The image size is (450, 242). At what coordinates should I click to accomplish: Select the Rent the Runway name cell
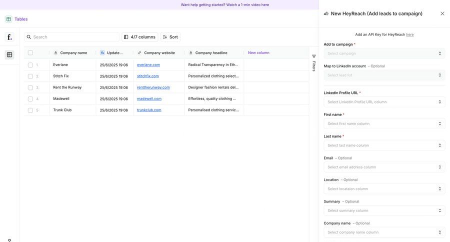point(72,87)
